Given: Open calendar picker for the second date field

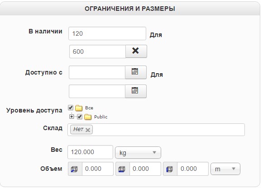Looking at the screenshot, I should [136, 91].
